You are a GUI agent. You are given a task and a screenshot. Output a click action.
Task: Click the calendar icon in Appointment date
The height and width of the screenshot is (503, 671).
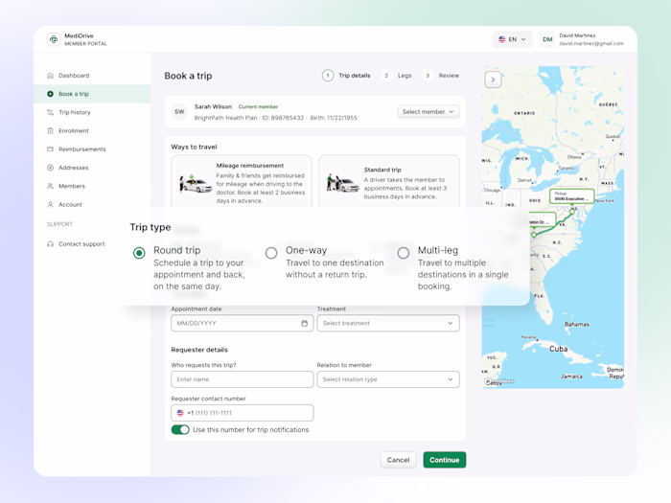[304, 324]
